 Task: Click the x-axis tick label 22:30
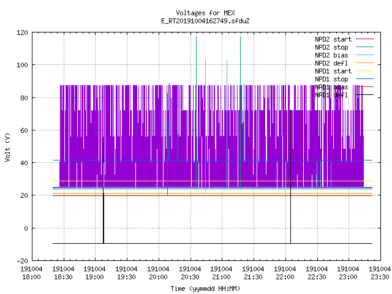coord(317,277)
